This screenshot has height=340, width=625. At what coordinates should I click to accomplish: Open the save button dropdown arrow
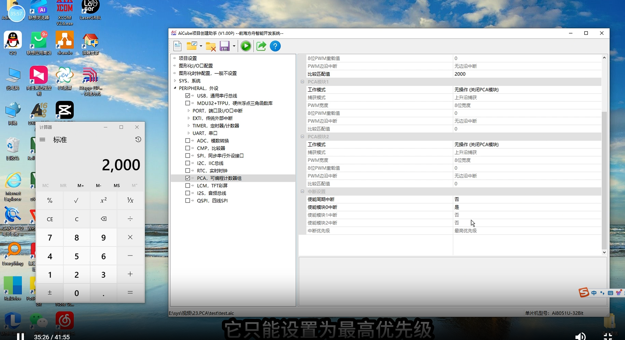point(234,46)
